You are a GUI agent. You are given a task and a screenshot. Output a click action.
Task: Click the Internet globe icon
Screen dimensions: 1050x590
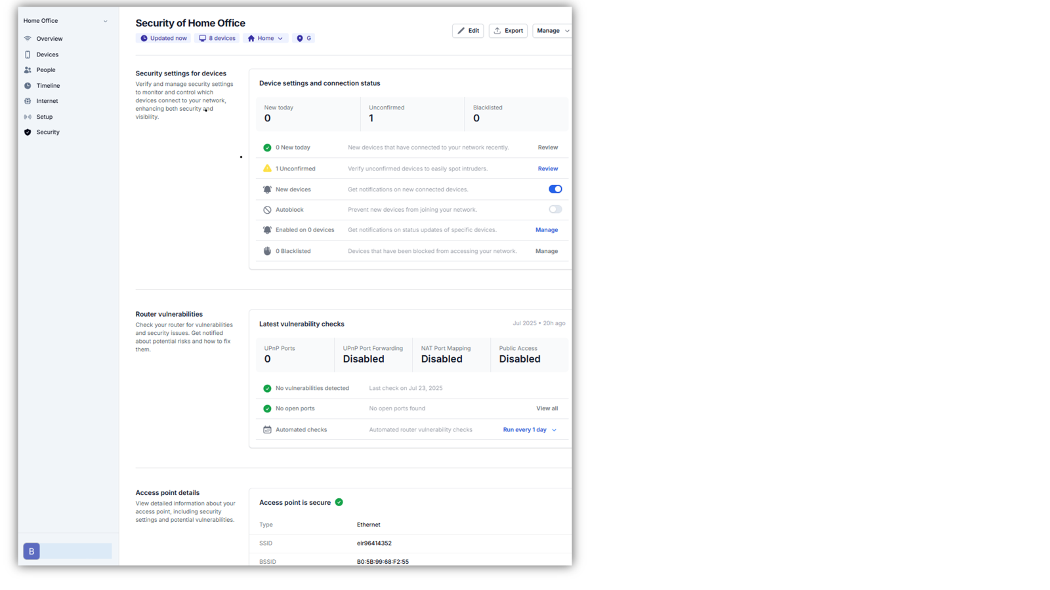[28, 101]
